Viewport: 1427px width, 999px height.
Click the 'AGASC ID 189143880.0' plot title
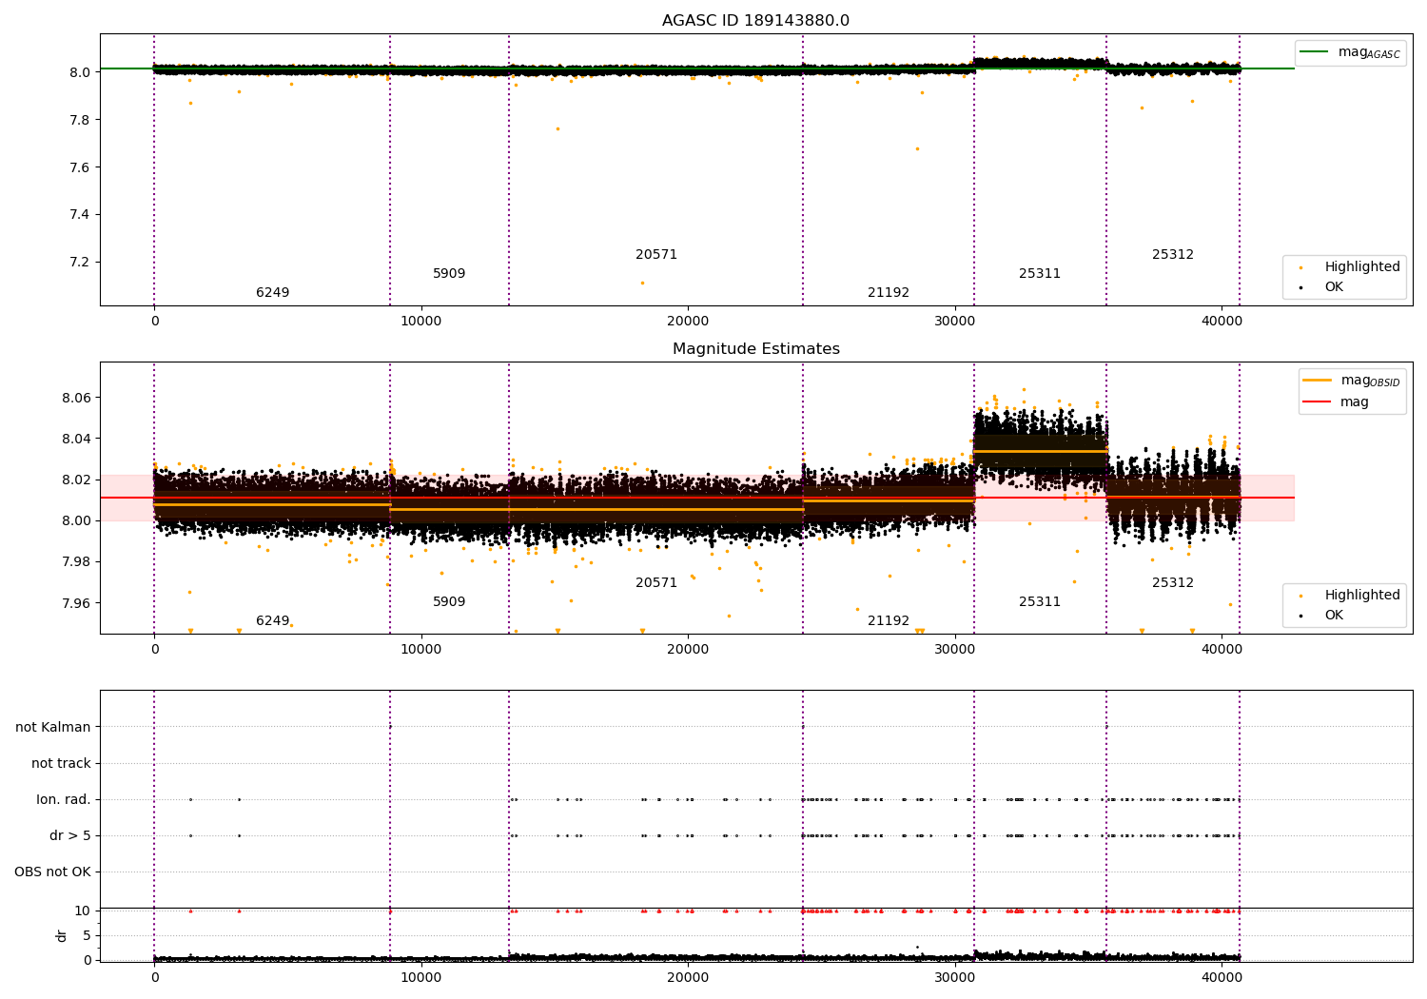coord(755,21)
